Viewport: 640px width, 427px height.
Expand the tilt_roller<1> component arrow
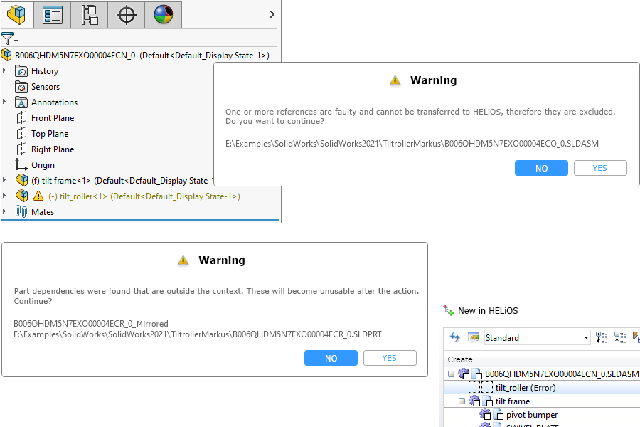point(4,195)
